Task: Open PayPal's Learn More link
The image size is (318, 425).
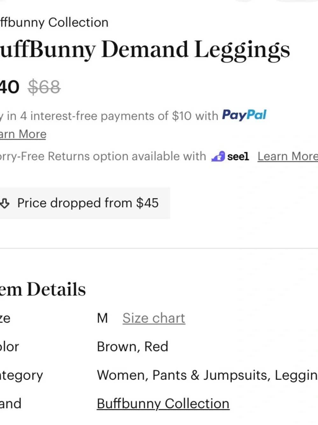Action: 23,134
